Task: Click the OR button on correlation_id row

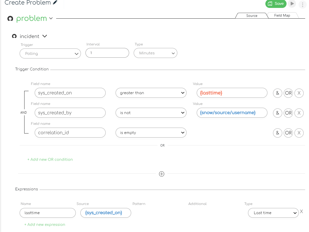Action: 288,133
